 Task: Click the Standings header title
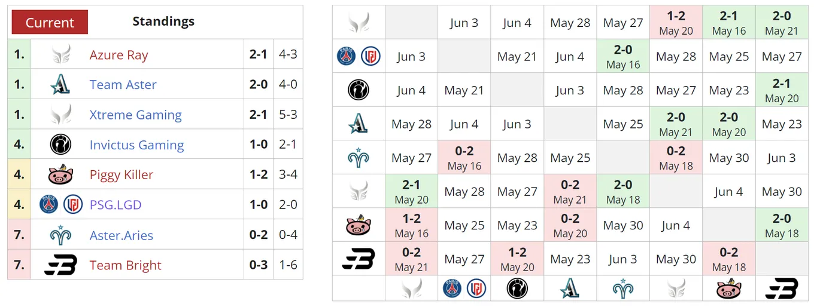[163, 22]
